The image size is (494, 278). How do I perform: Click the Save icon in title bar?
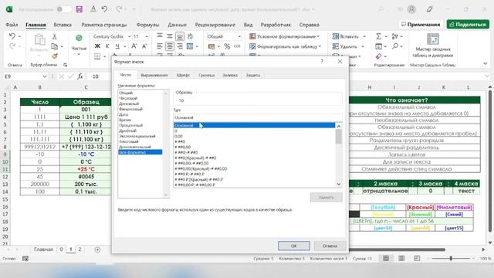click(79, 9)
